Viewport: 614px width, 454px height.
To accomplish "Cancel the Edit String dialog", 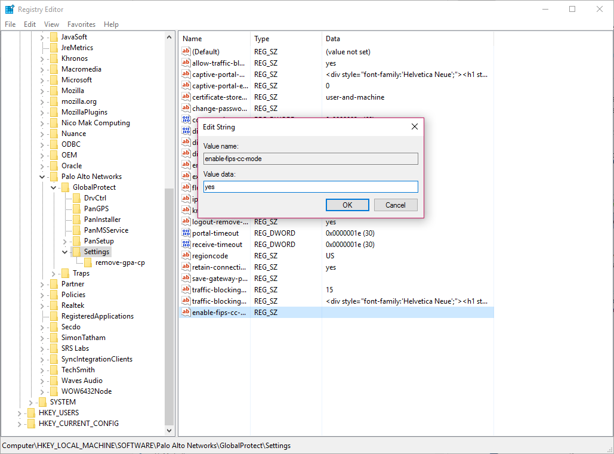I will click(x=395, y=205).
